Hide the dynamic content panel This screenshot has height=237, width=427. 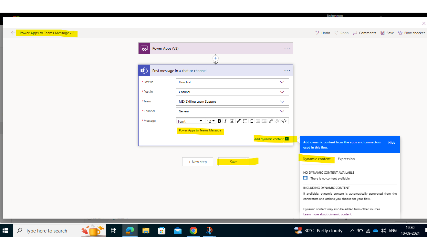click(x=392, y=142)
